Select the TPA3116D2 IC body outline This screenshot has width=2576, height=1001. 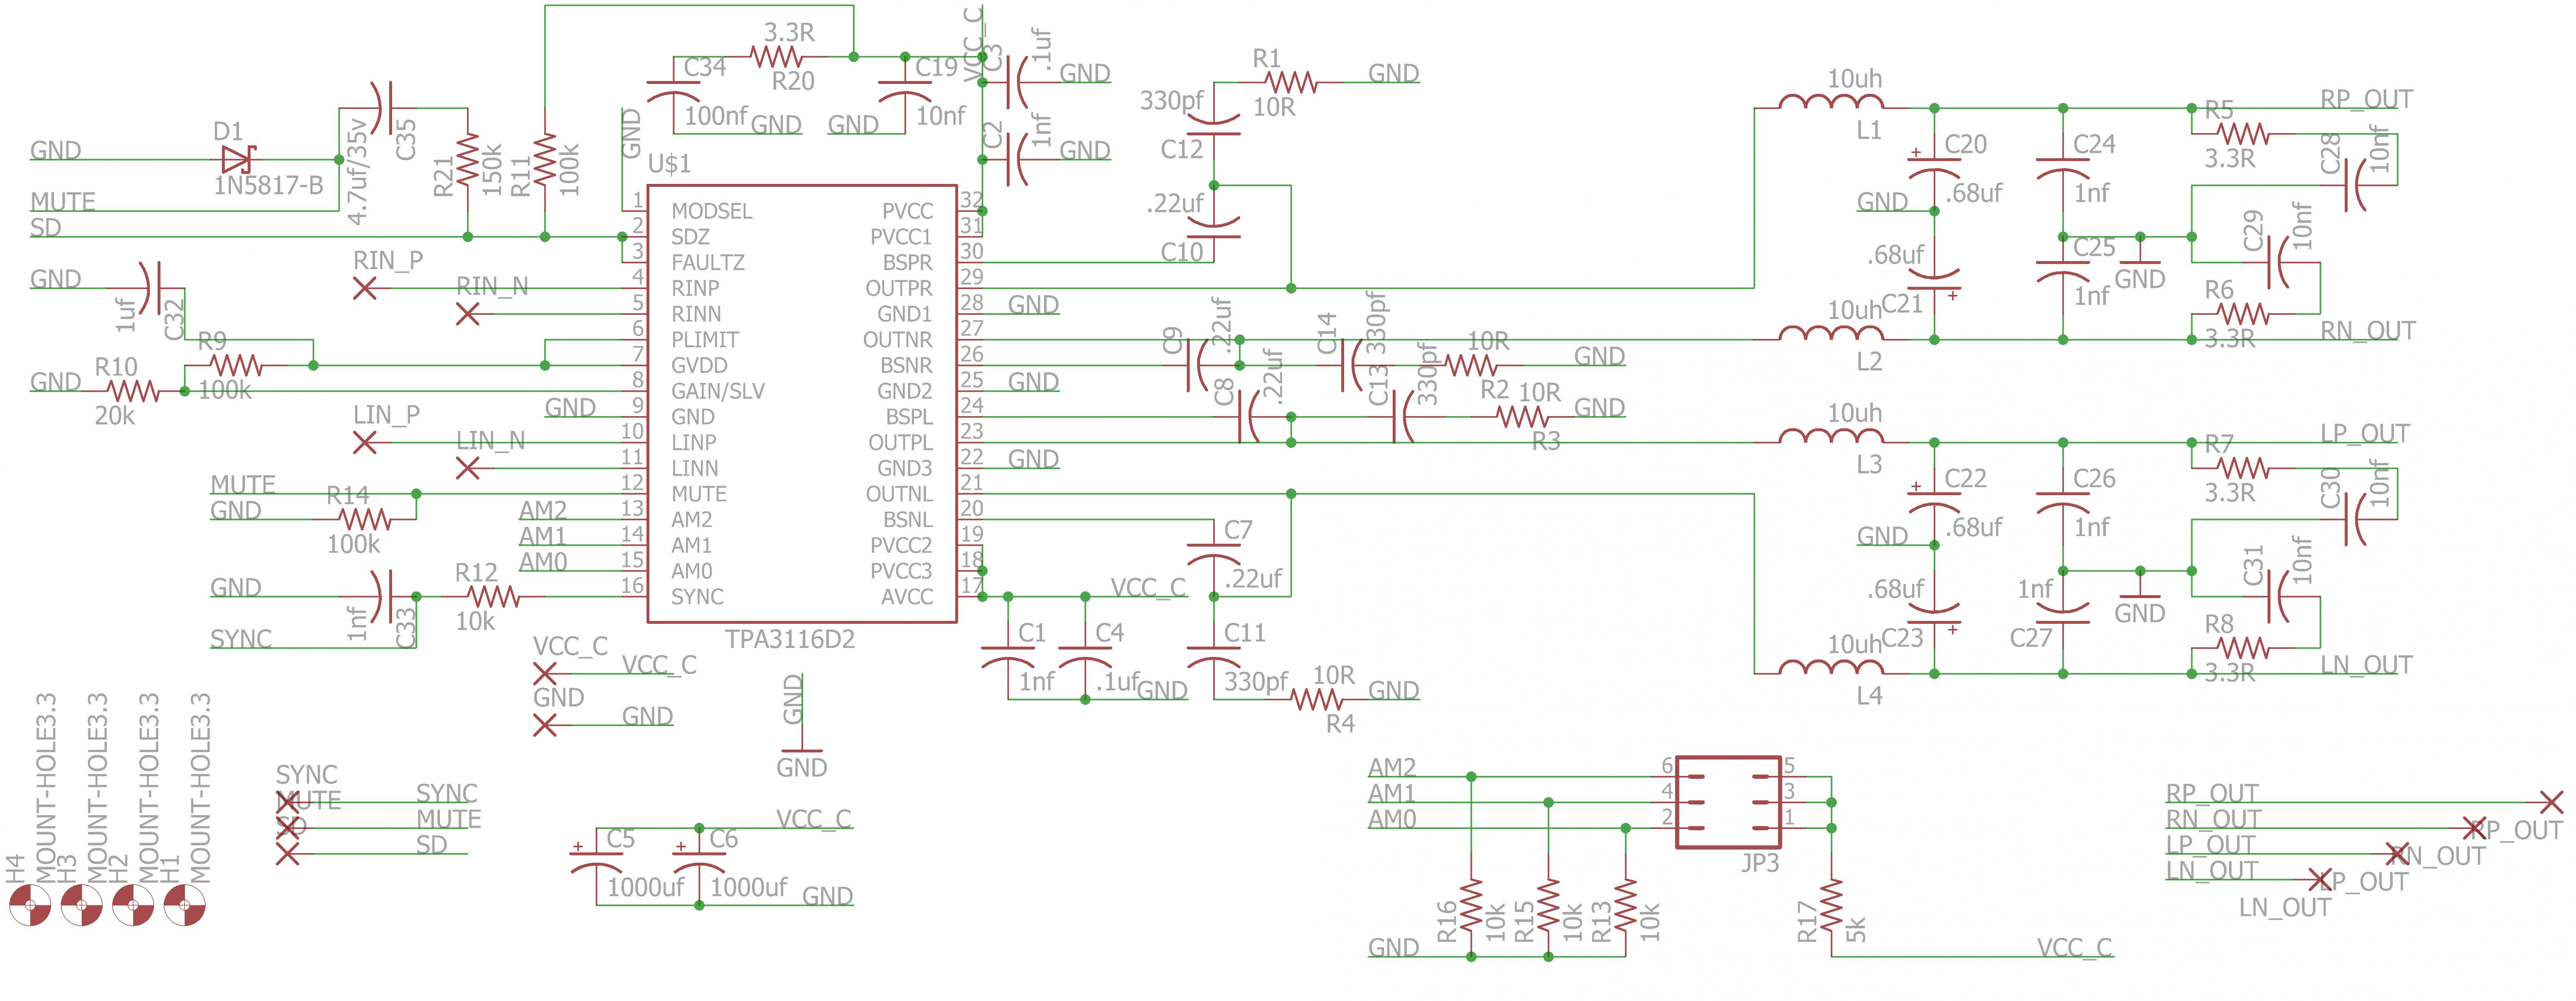(802, 404)
